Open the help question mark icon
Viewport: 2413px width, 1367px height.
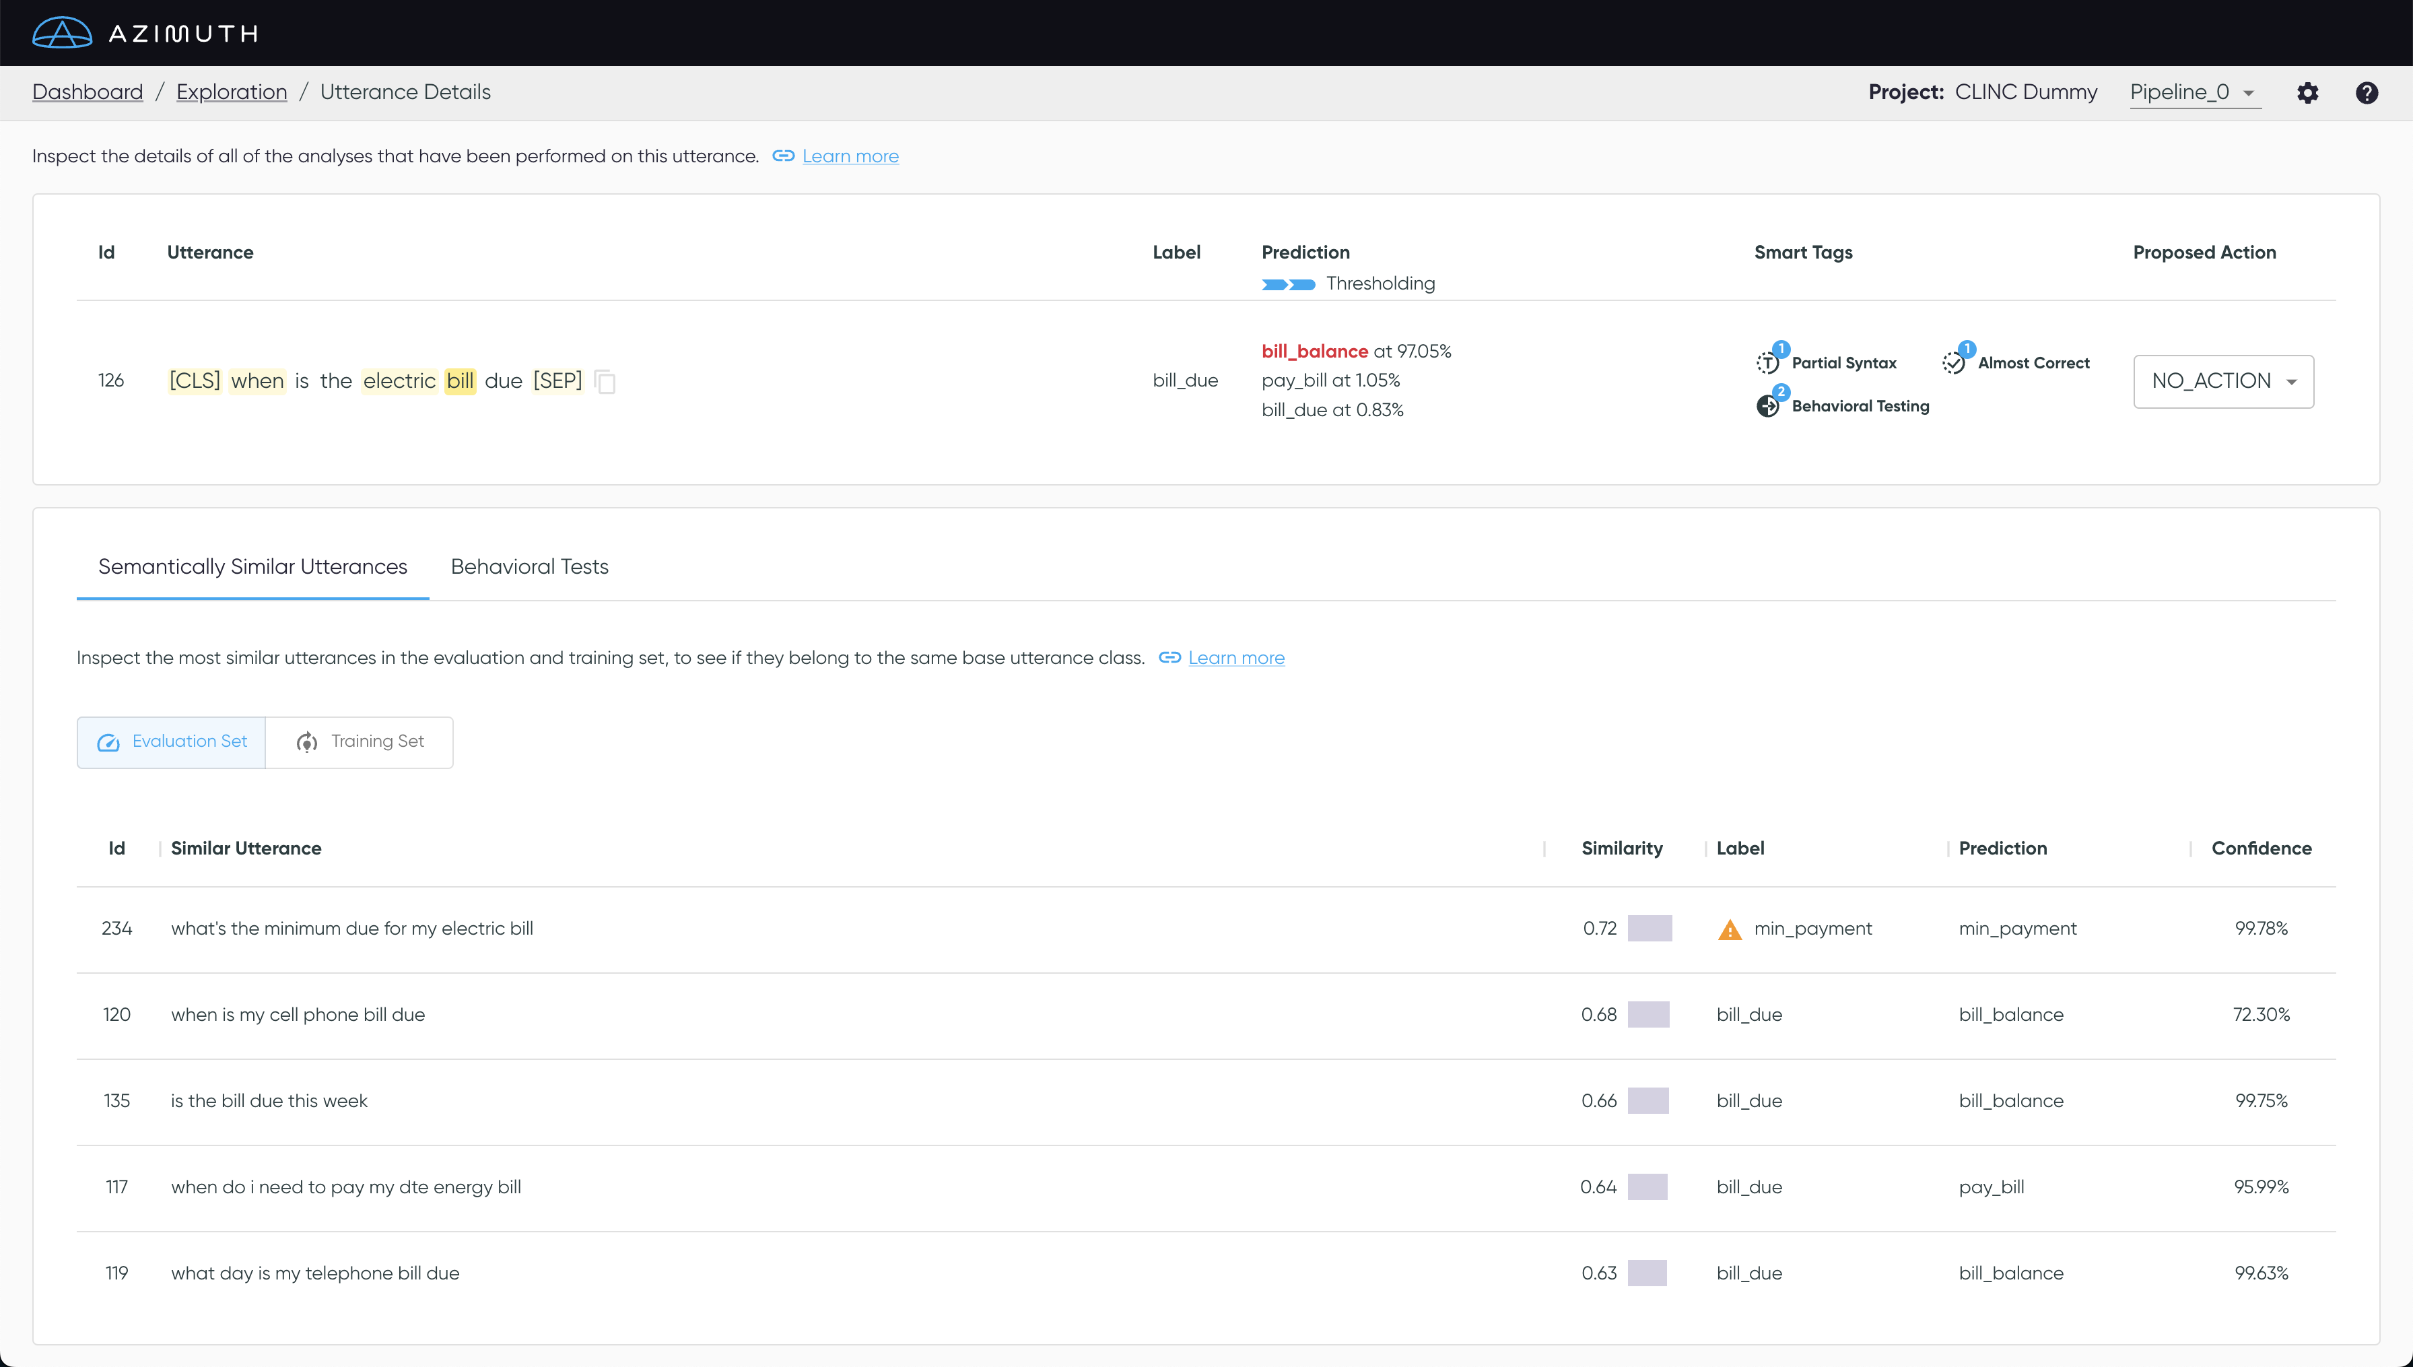pos(2366,93)
